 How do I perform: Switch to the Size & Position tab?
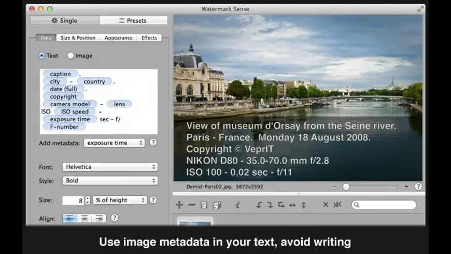coord(78,38)
